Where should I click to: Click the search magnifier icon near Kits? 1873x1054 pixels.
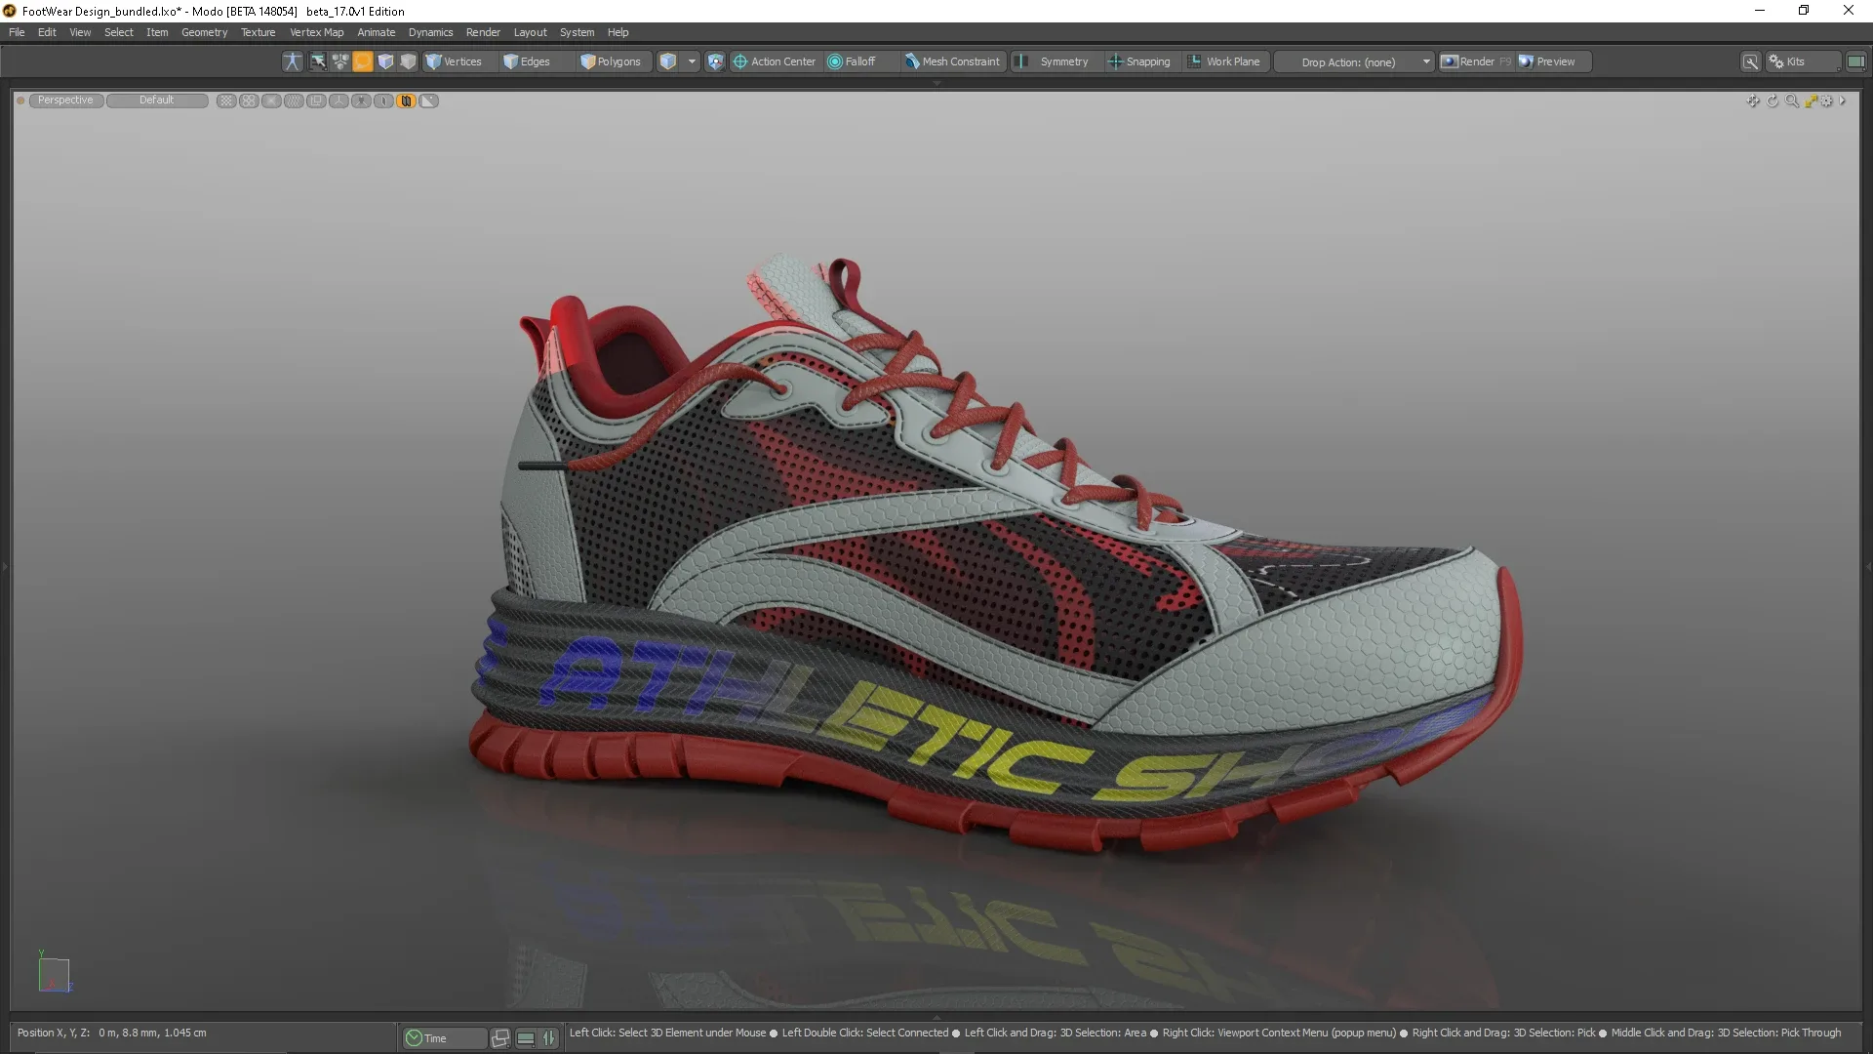coord(1751,61)
